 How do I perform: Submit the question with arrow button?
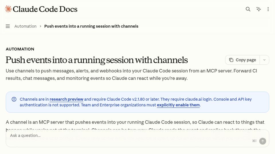[263, 141]
